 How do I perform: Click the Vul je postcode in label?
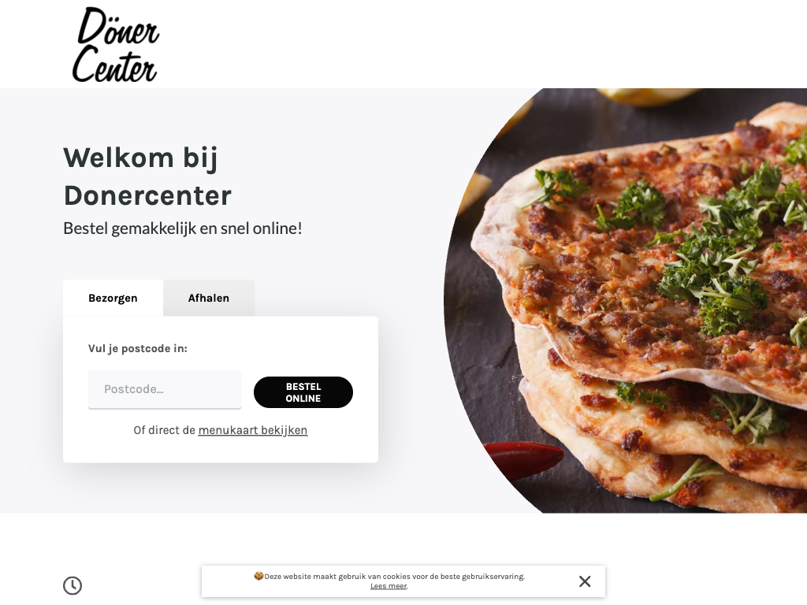tap(138, 348)
